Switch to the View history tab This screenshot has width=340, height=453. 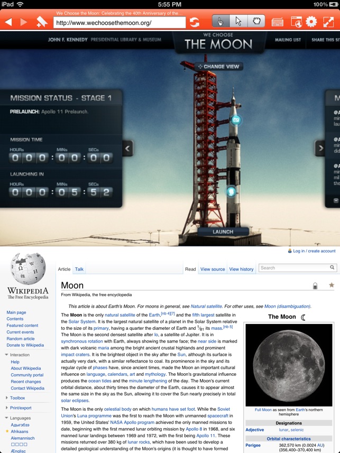(242, 269)
